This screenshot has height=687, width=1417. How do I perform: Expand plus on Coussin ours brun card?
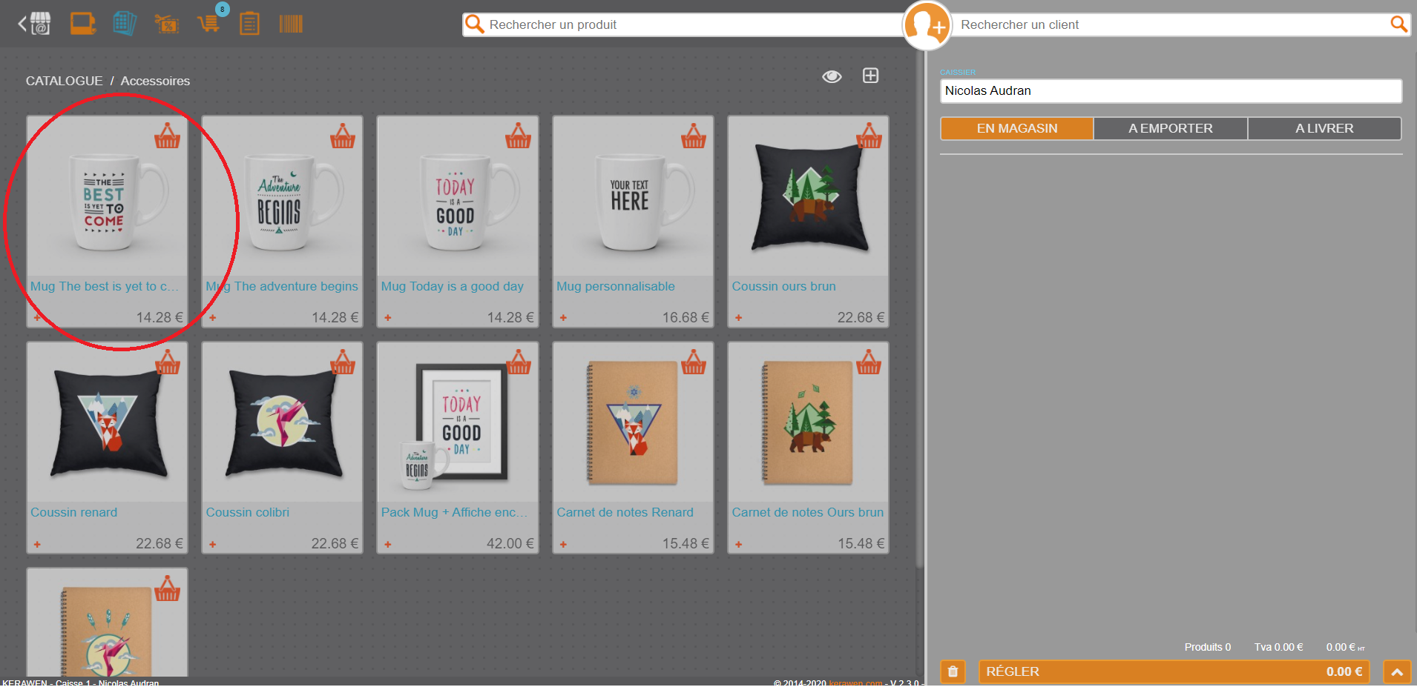739,318
